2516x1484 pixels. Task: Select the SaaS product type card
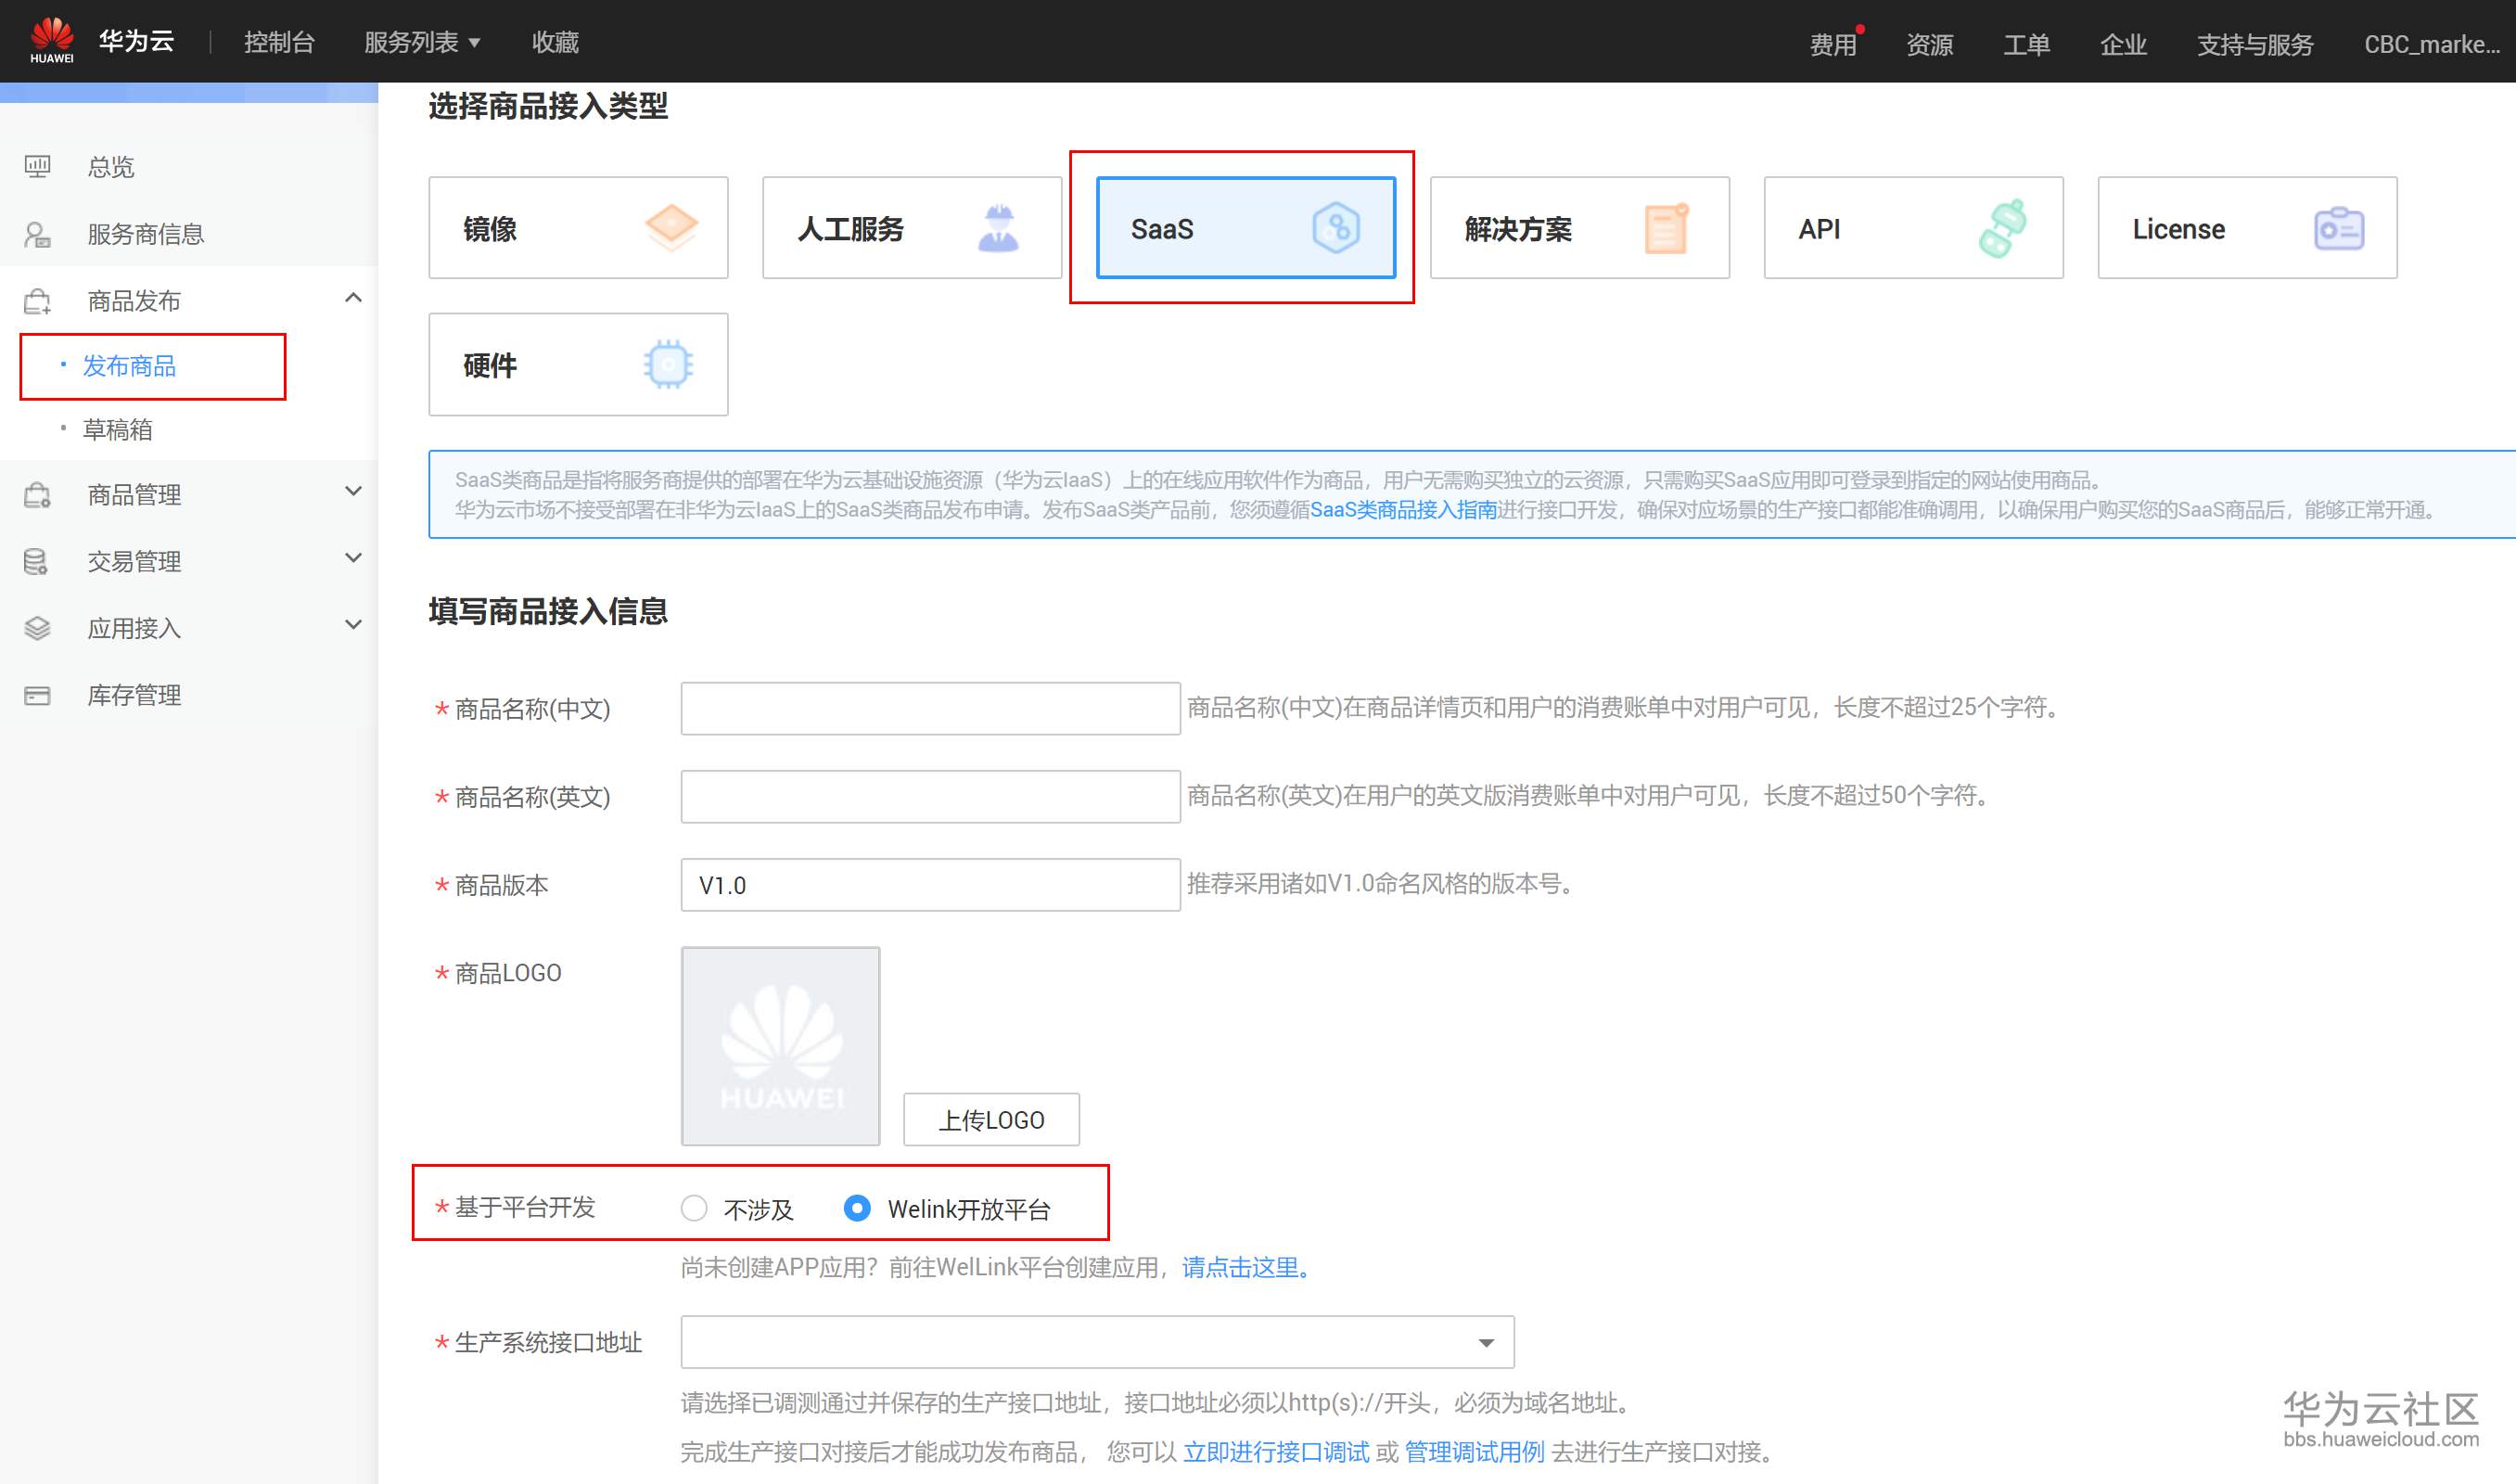[x=1245, y=228]
